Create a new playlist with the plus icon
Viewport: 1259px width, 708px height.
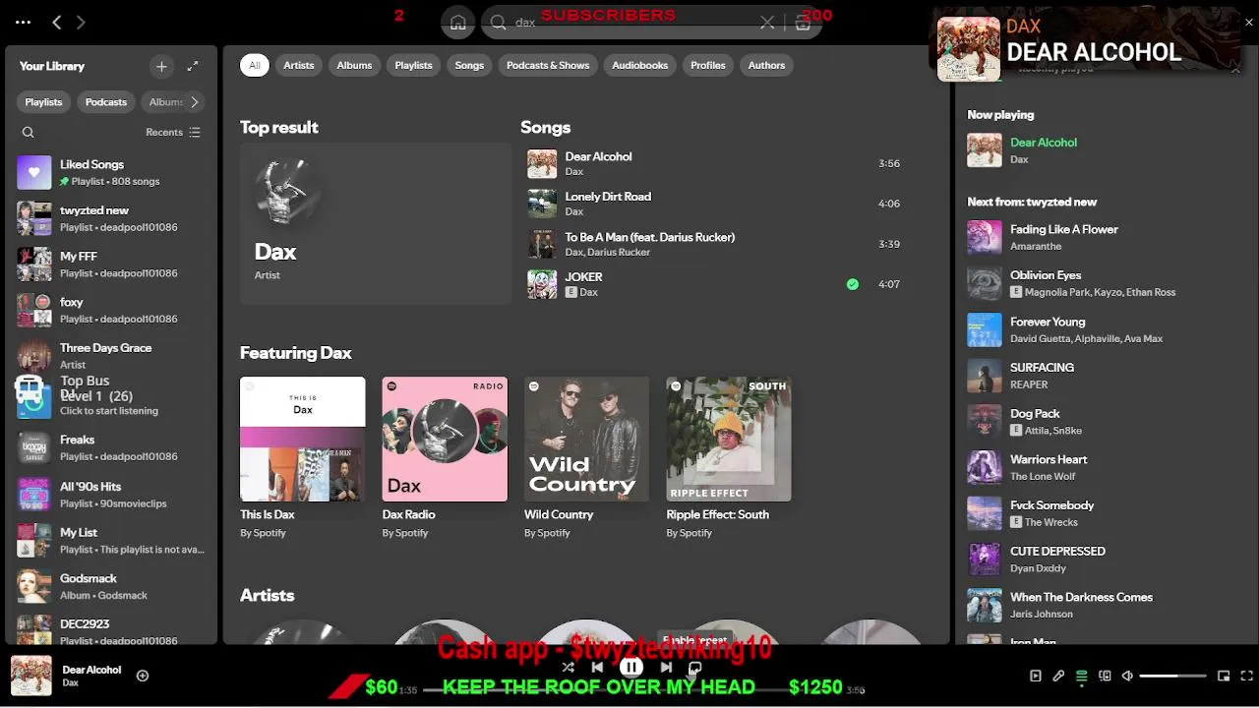pos(161,66)
